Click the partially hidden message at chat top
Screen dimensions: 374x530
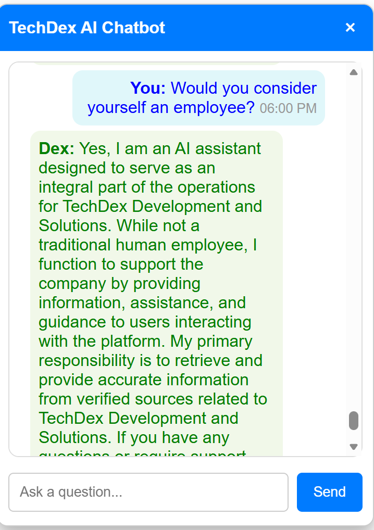pos(156,63)
